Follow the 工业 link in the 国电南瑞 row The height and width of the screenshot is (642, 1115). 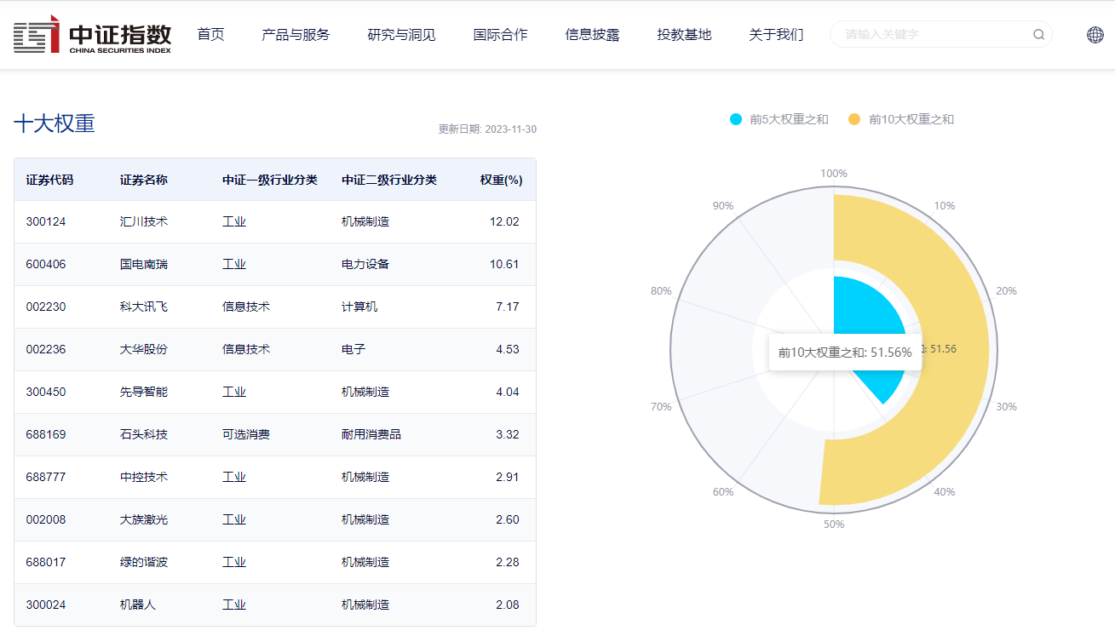coord(234,264)
